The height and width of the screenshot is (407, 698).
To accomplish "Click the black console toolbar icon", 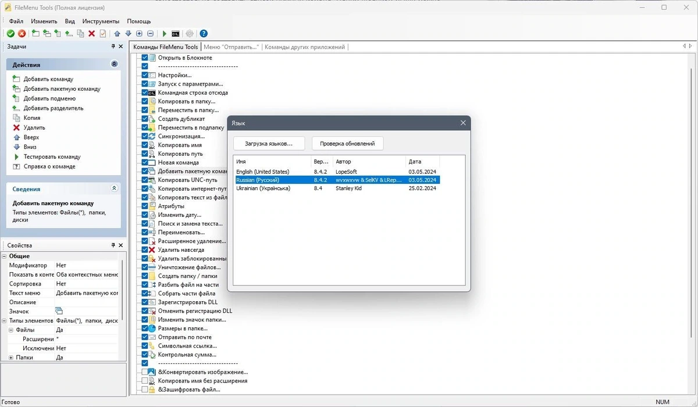I will (175, 34).
